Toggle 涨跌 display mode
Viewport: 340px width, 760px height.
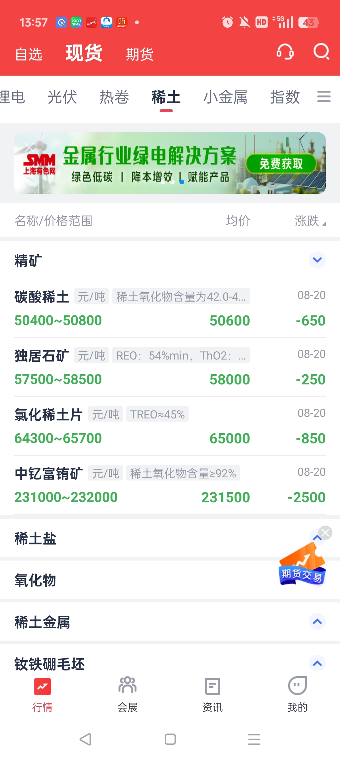click(x=310, y=221)
